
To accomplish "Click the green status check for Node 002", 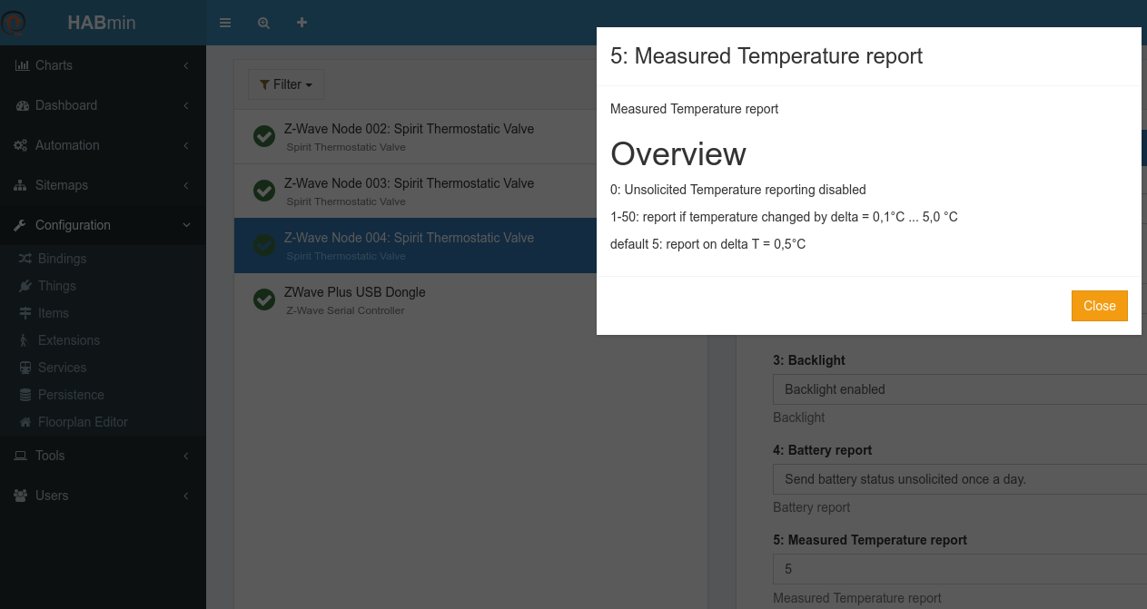I will pyautogui.click(x=264, y=136).
